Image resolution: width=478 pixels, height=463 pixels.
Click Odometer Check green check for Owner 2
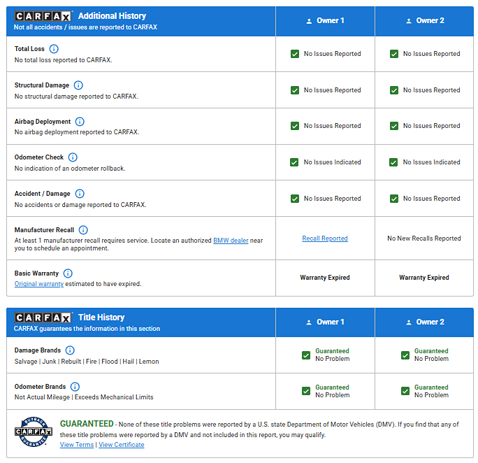click(x=393, y=162)
